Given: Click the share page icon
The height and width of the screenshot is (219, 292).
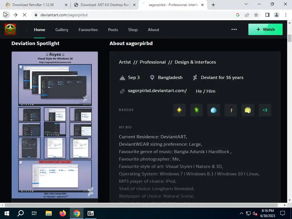Looking at the screenshot, I should [247, 15].
